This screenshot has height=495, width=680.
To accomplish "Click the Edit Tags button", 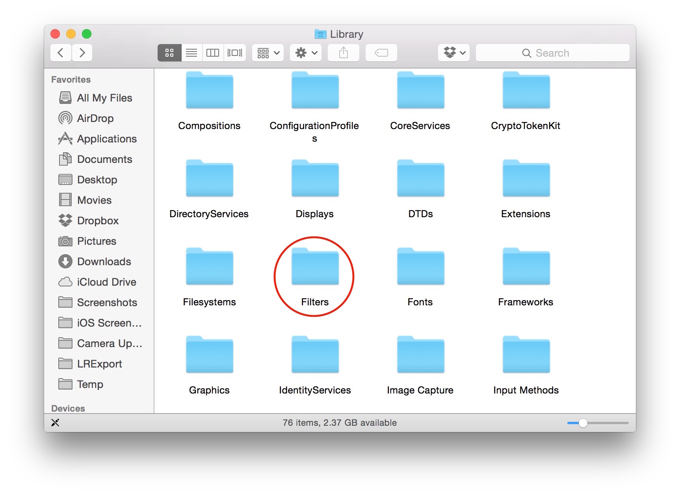I will 381,53.
